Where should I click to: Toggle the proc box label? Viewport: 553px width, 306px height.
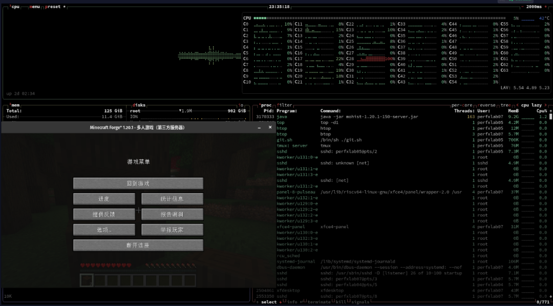[x=266, y=105]
